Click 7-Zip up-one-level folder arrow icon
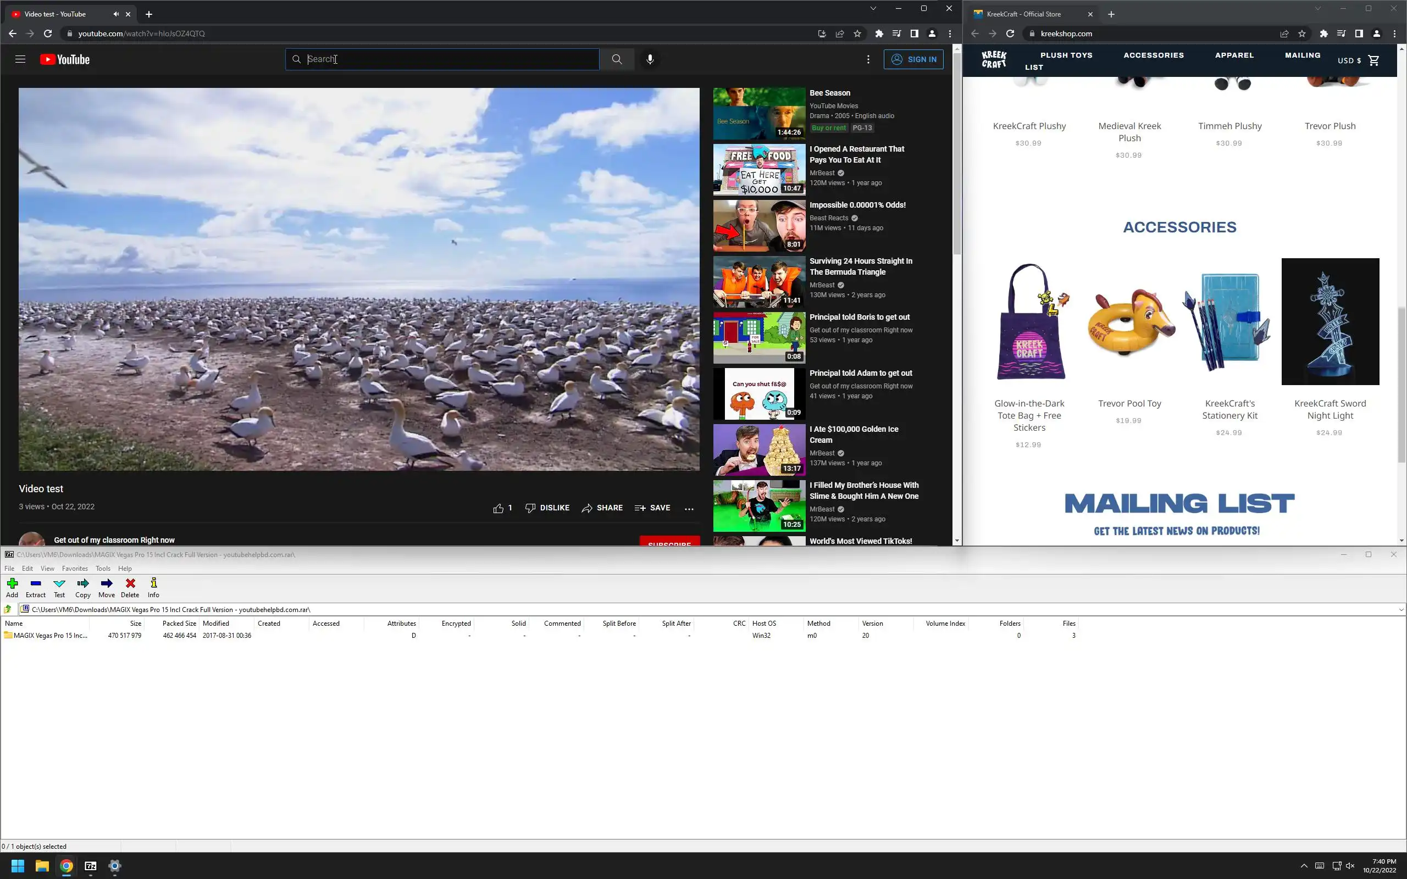The width and height of the screenshot is (1407, 879). [x=8, y=609]
